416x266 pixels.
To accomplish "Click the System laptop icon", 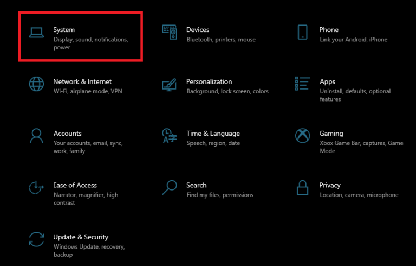I will (x=37, y=33).
